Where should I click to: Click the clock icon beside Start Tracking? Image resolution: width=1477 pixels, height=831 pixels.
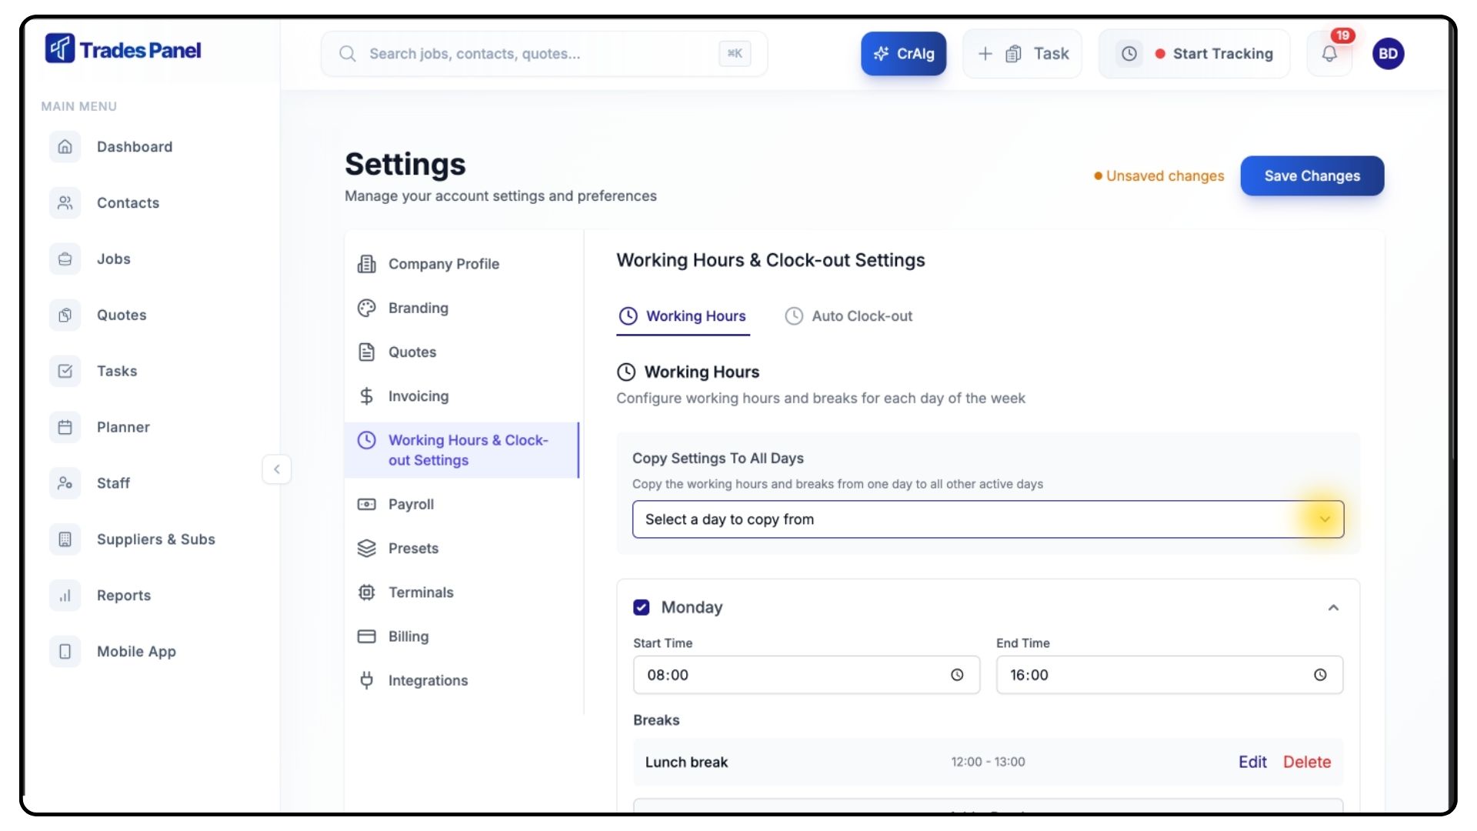tap(1129, 54)
